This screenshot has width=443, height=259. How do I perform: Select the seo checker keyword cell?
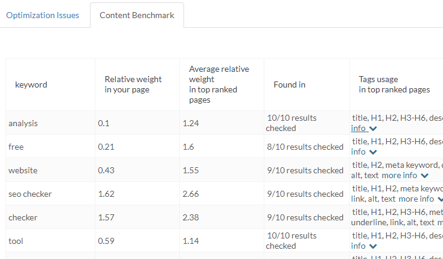[50, 194]
